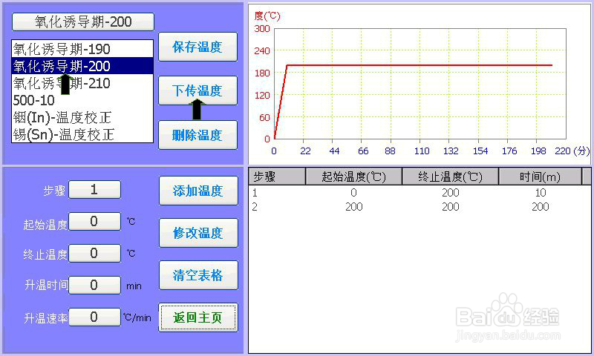Click the 添加温度 button
594x356 pixels.
pyautogui.click(x=198, y=191)
